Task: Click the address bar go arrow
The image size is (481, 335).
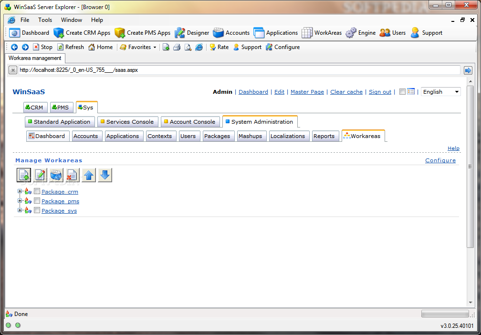Action: [x=468, y=70]
